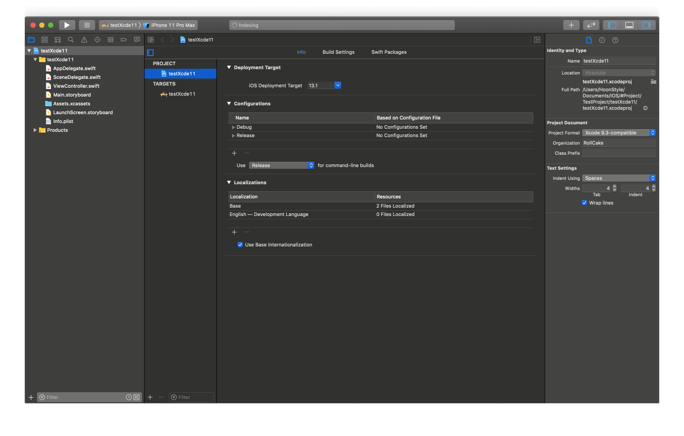This screenshot has width=684, height=436.
Task: Switch to the Build Settings tab
Action: (338, 52)
